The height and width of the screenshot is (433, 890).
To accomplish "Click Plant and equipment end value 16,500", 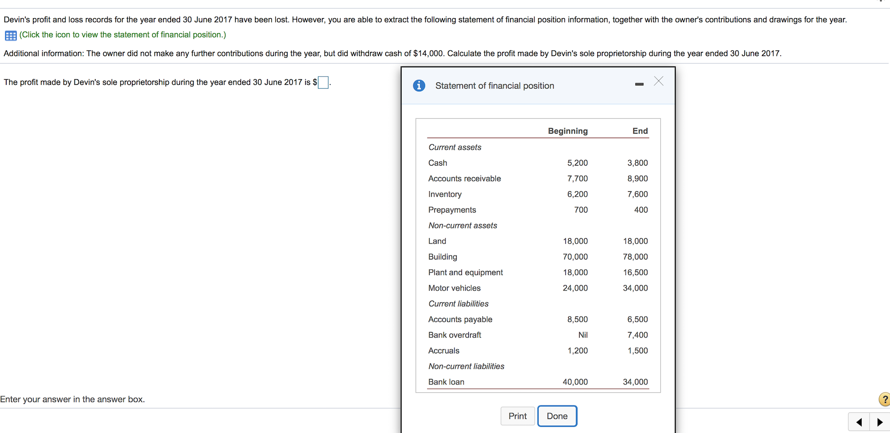I will pyautogui.click(x=635, y=272).
